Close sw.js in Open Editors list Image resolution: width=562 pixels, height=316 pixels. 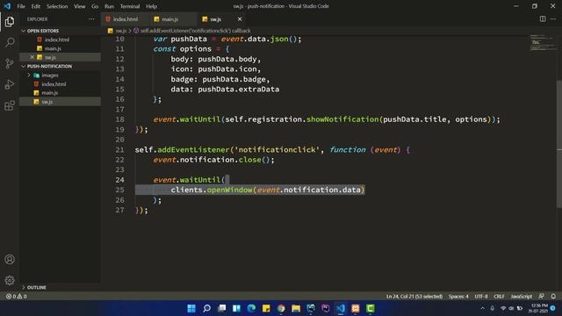32,57
